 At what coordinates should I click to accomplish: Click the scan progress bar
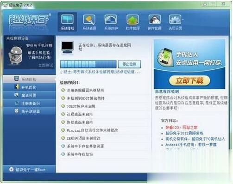(x=88, y=64)
